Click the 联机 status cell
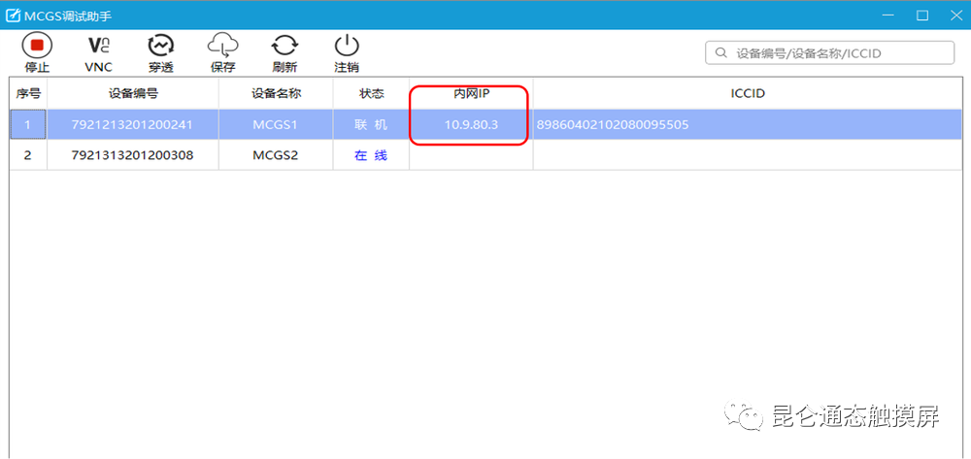The image size is (971, 459). tap(371, 125)
